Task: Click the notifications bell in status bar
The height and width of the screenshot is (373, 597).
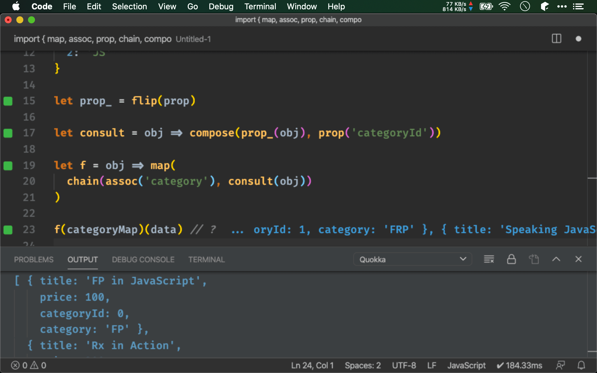Action: coord(581,365)
